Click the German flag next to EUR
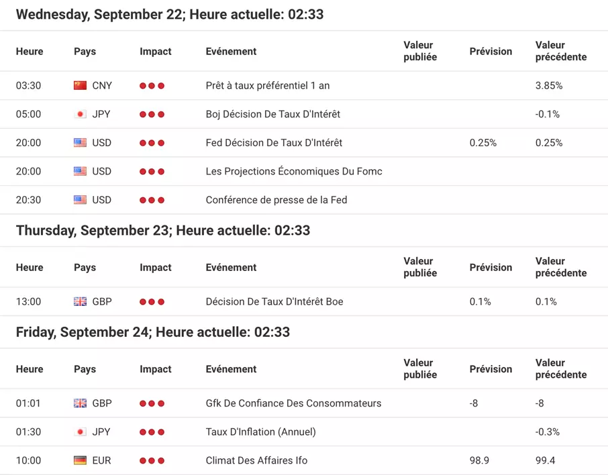Viewport: 608px width, 475px height. [x=81, y=460]
